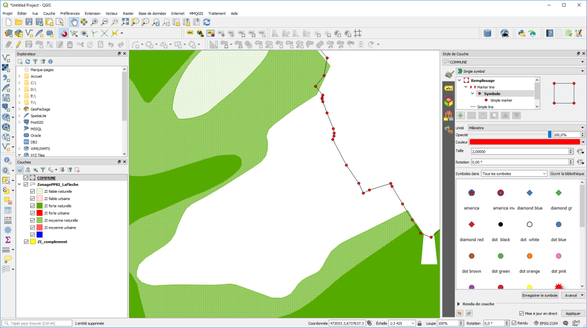Open the layer styling paintbrush icon in Couches panel
Viewport: 587px width, 328px height.
tap(20, 169)
